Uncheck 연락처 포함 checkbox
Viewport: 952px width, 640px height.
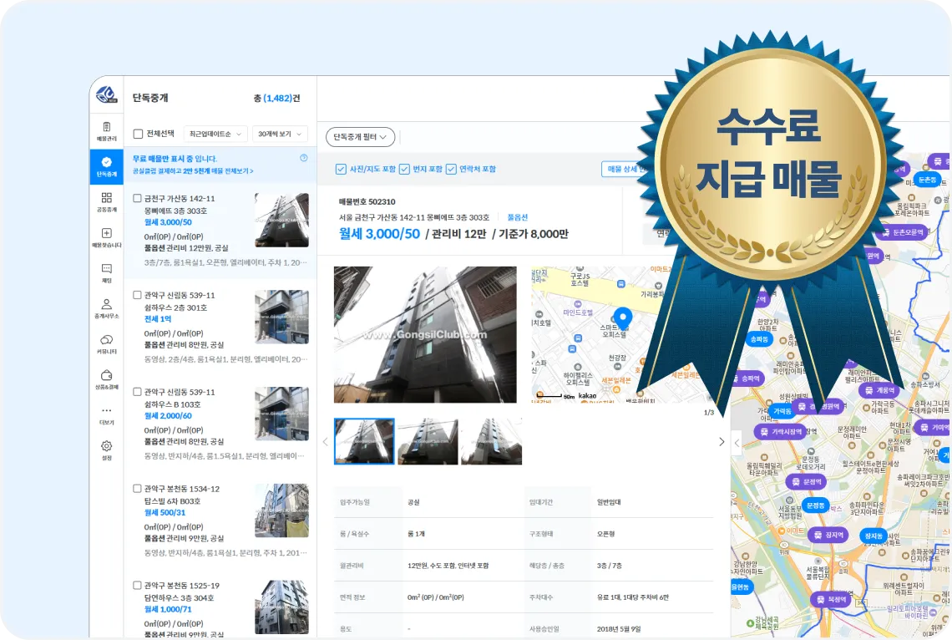pyautogui.click(x=451, y=169)
